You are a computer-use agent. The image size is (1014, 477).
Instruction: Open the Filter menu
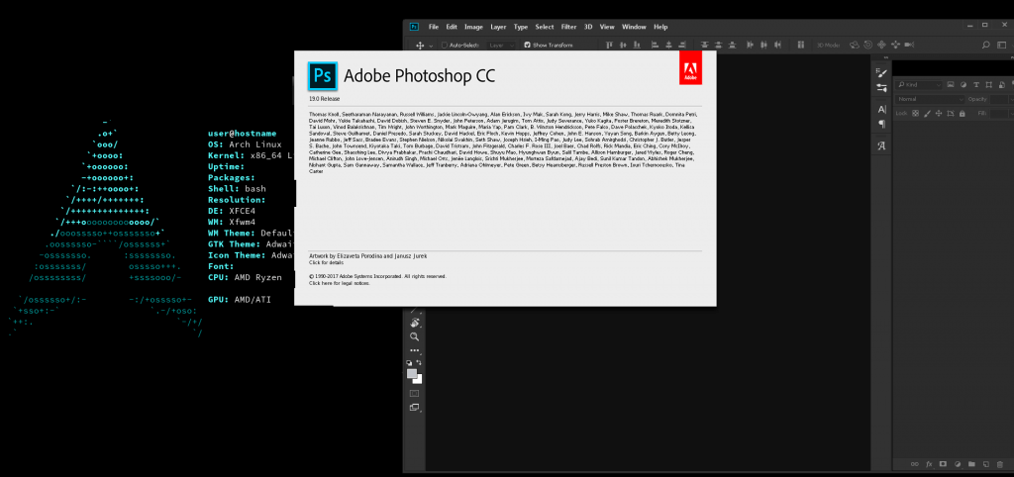pos(568,27)
